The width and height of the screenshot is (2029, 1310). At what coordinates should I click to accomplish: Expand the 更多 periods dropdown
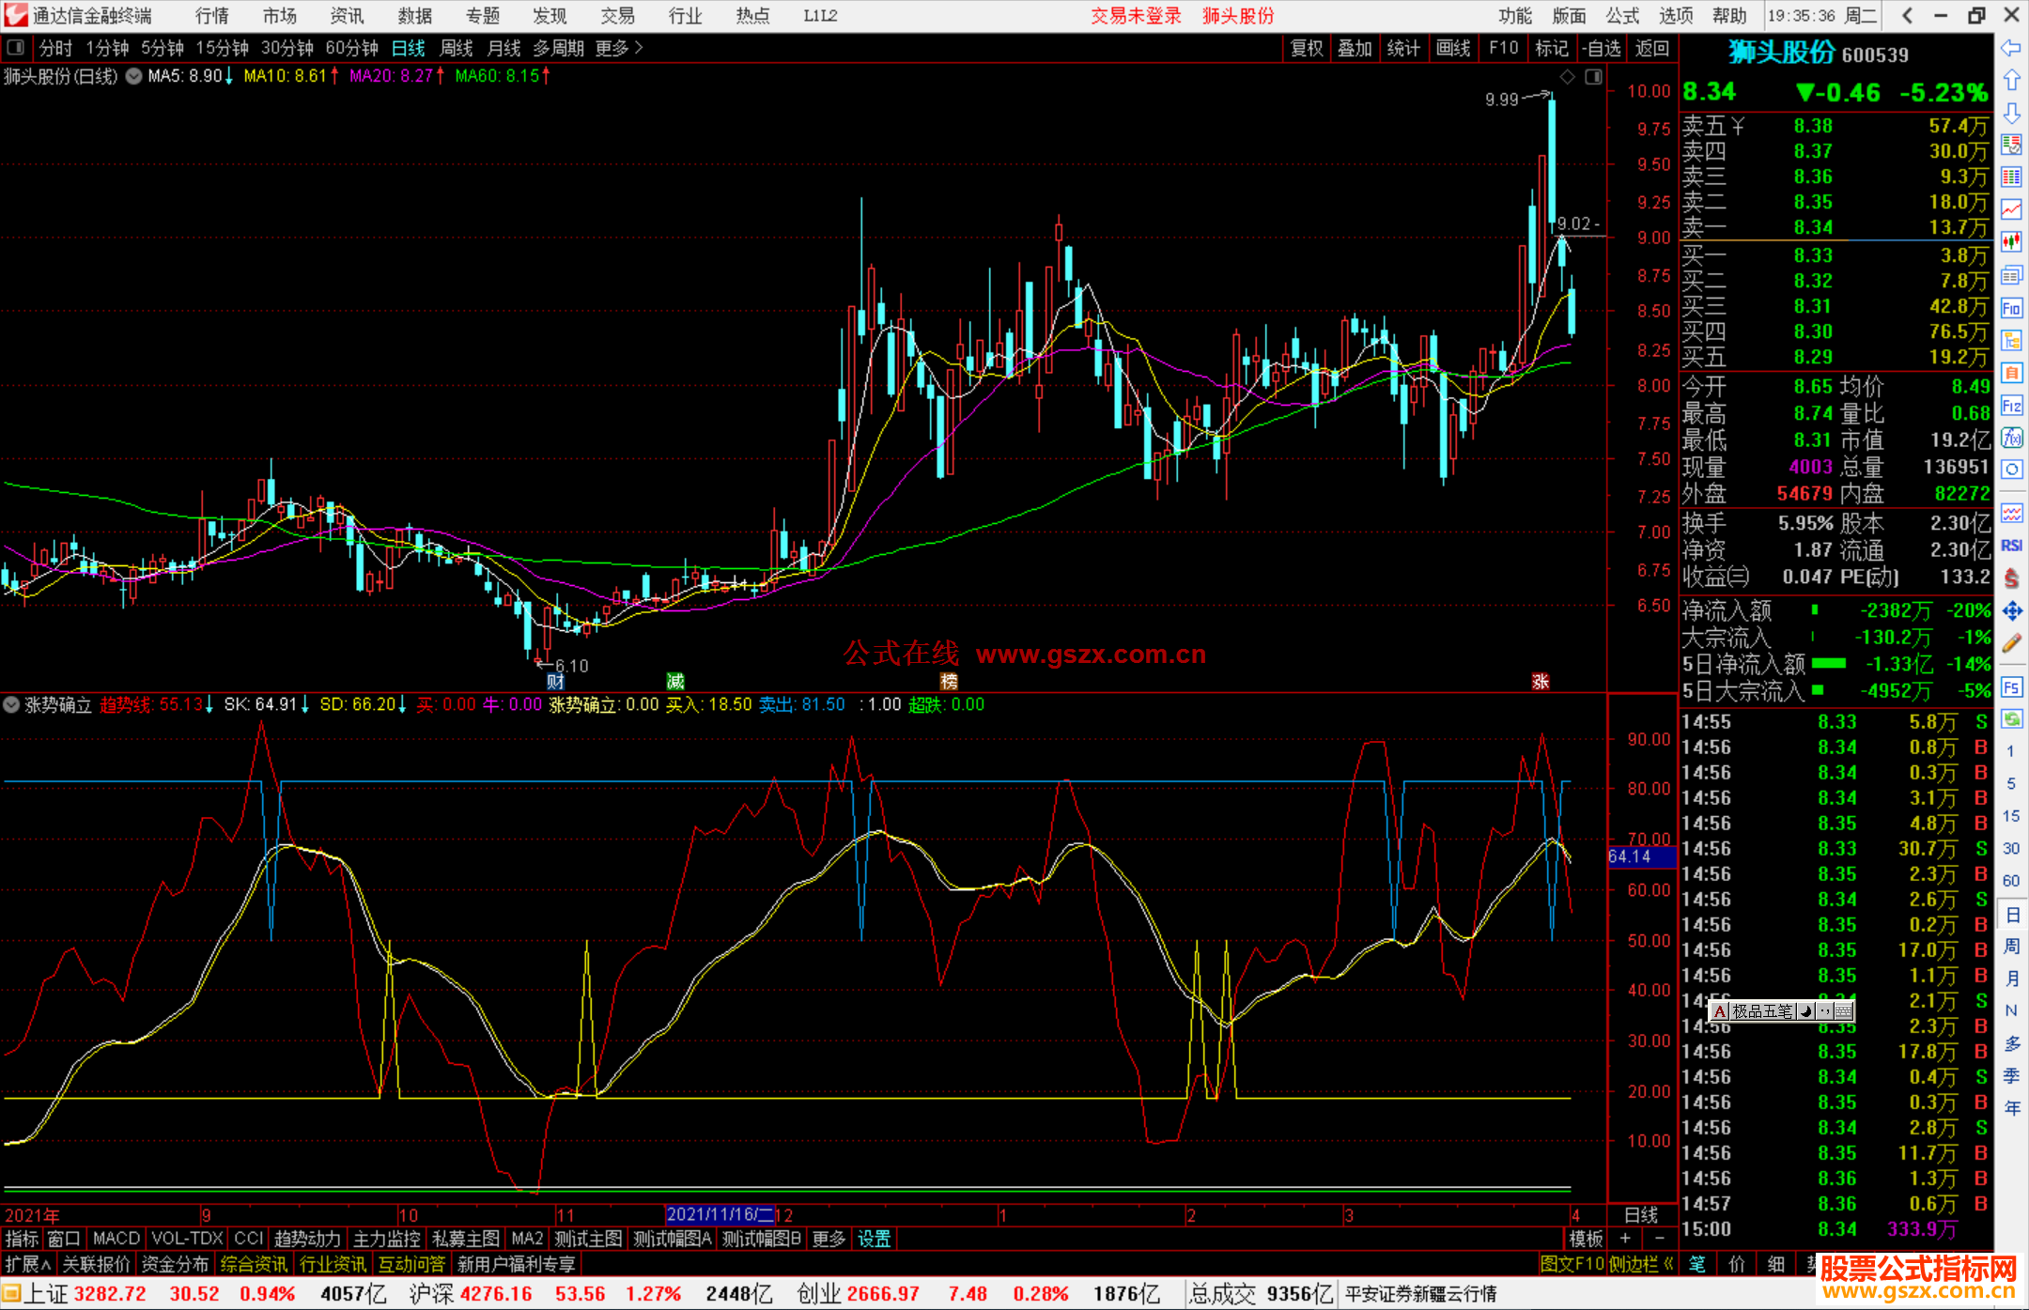click(620, 48)
